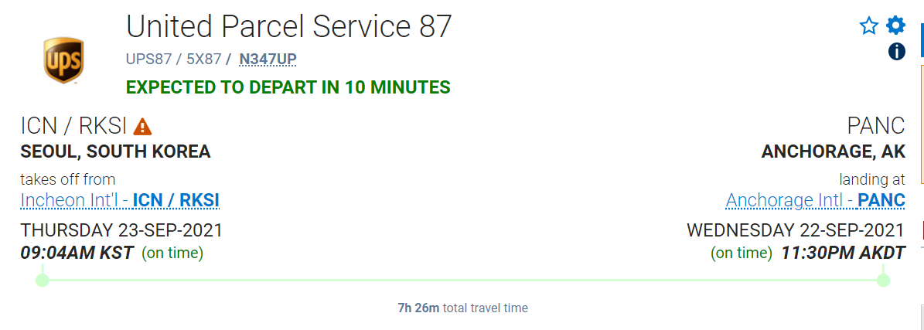Click the UPS87 / 5X87 flight identifier text
Screen dimensions: 924x330
173,59
